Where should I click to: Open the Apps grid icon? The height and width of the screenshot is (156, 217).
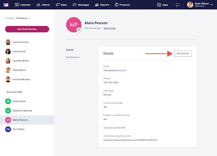click(x=159, y=5)
